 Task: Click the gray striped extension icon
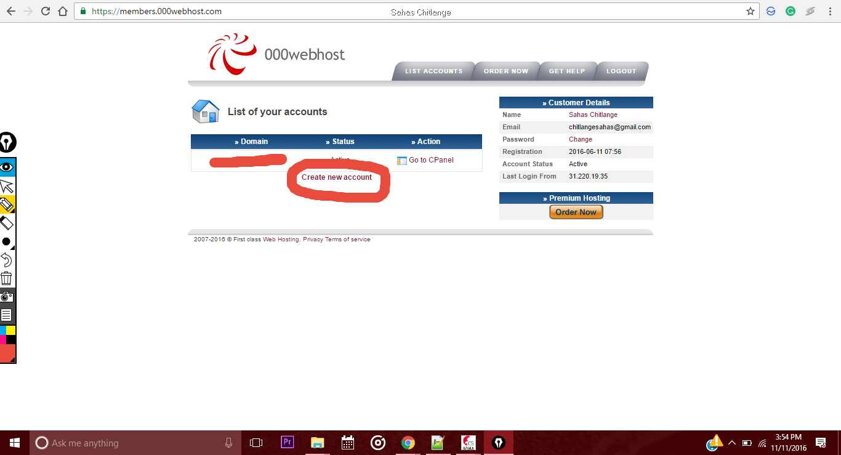tap(810, 11)
